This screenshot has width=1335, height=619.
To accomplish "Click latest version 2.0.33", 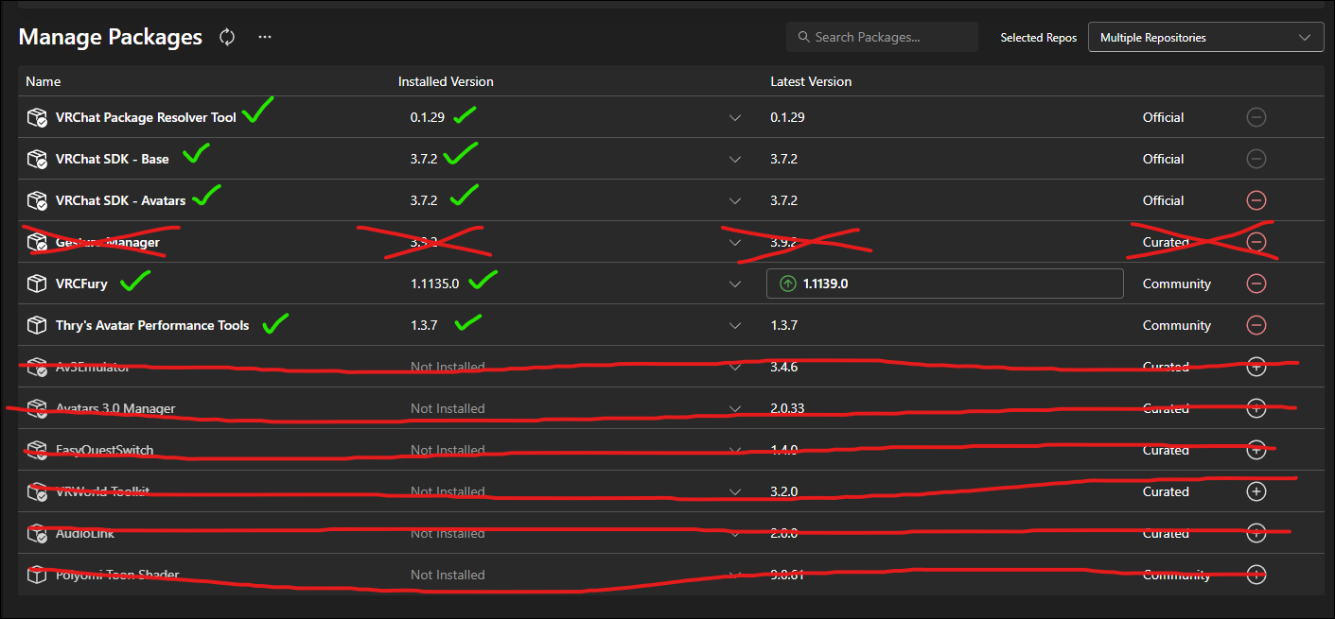I will [787, 408].
